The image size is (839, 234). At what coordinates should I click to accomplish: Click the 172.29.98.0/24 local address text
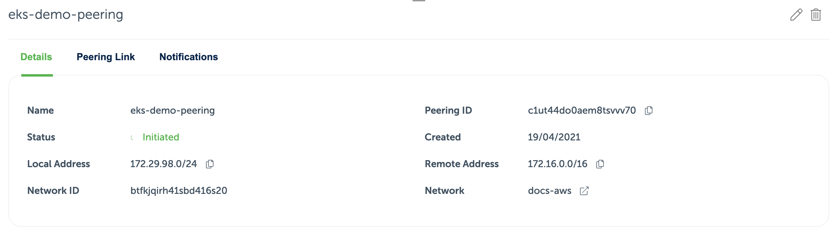164,164
